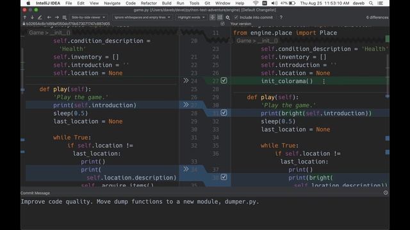Open commit message history clock icon
Image resolution: width=410 pixels, height=230 pixels.
click(x=386, y=193)
